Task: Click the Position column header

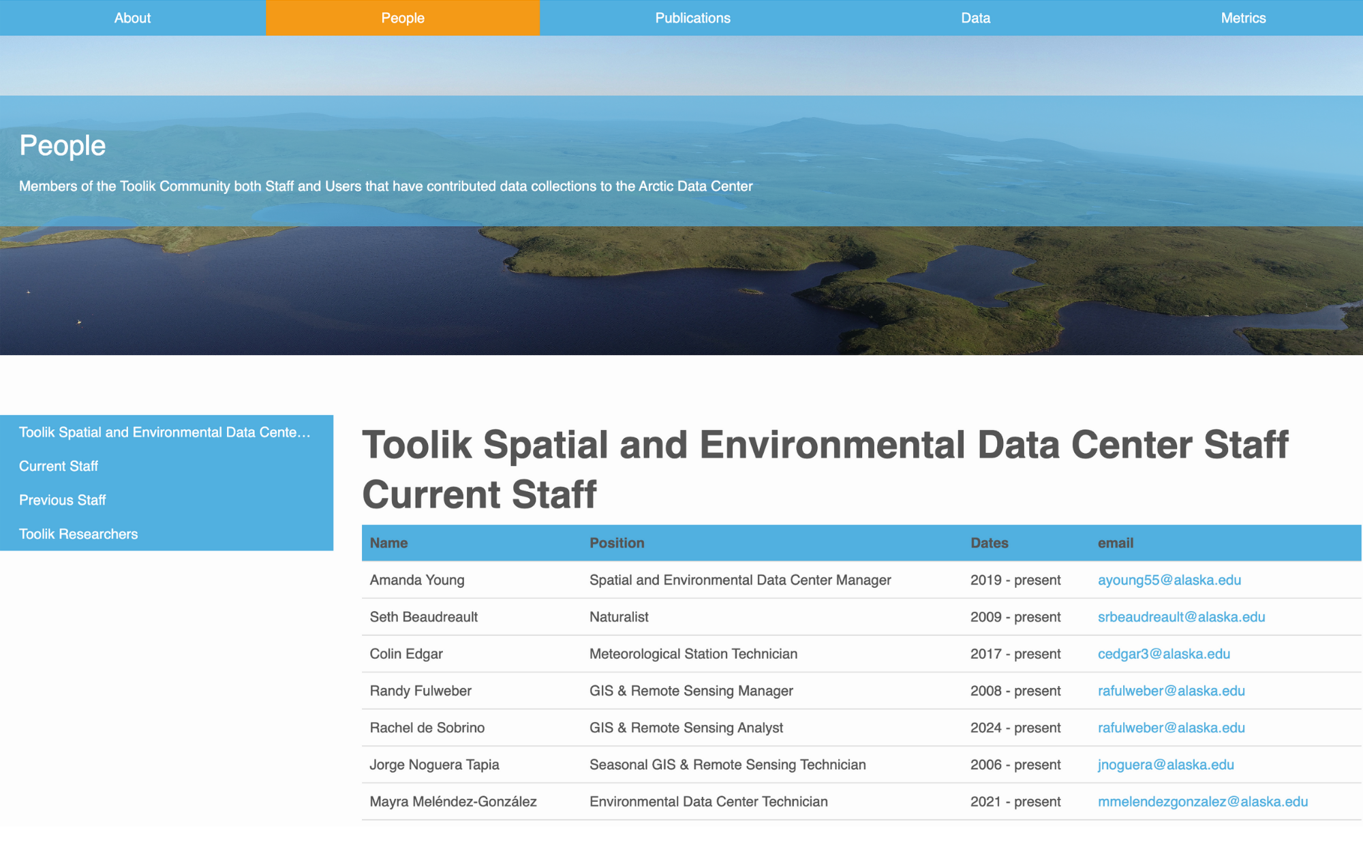Action: tap(616, 543)
